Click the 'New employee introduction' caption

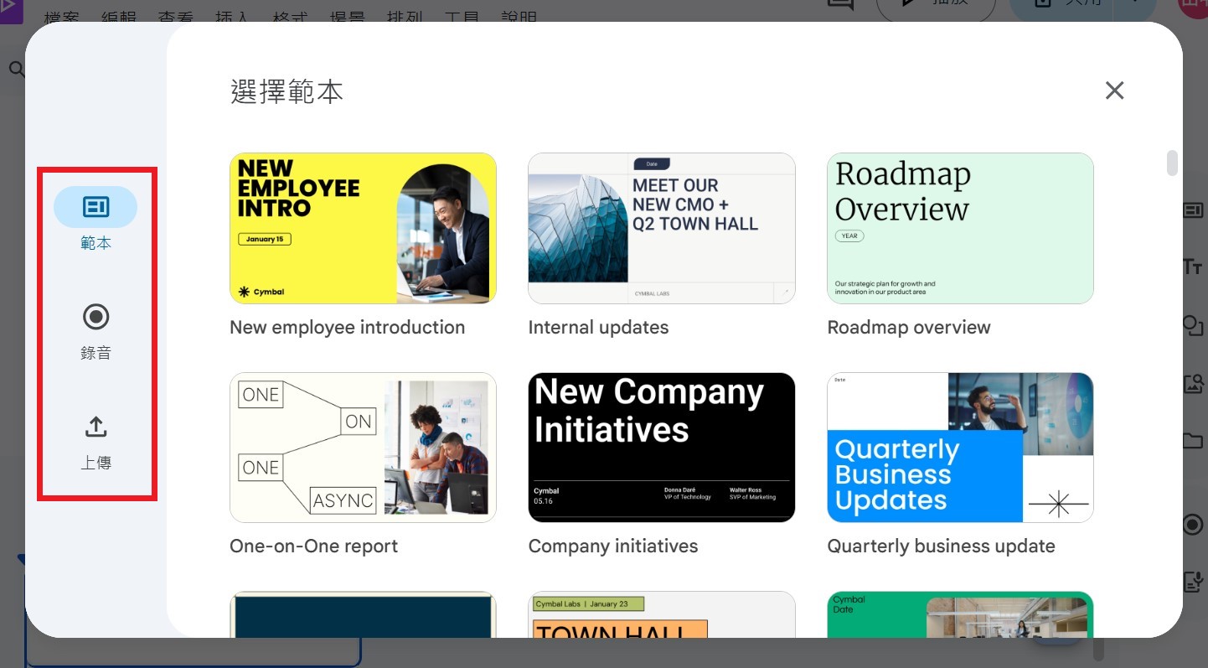click(x=347, y=328)
